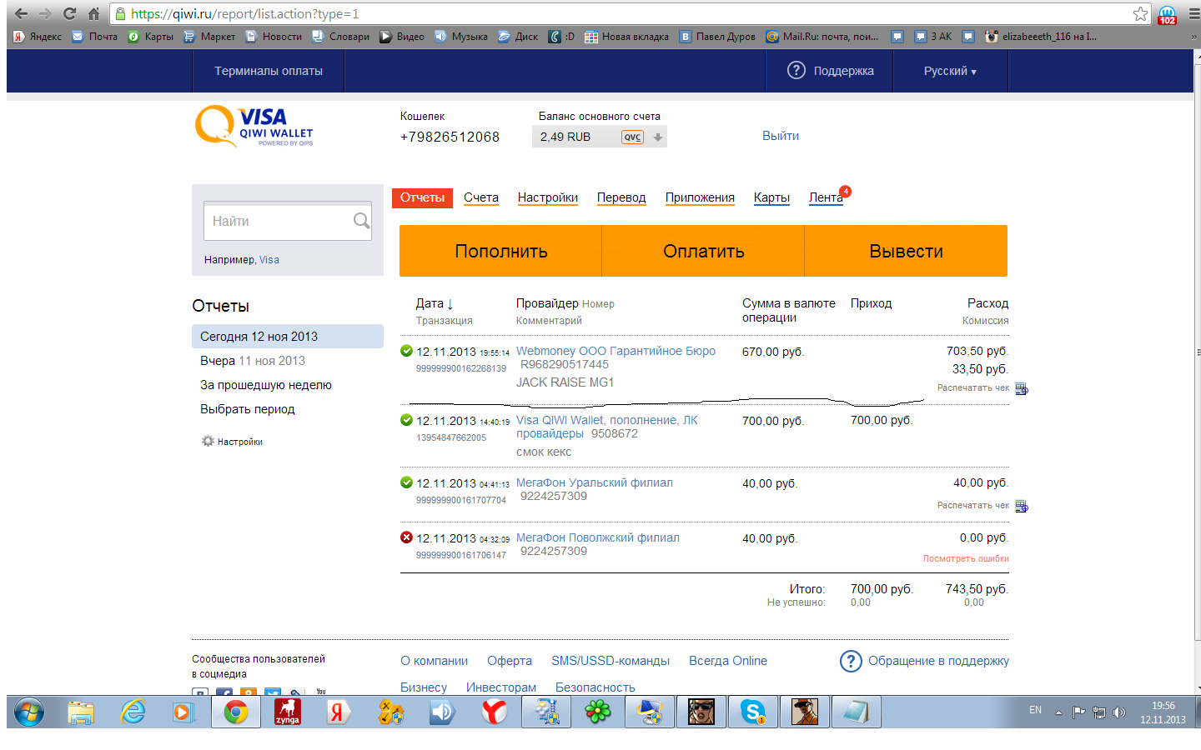Viewport: 1201px width, 750px height.
Task: Log out with the Выйти link
Action: (781, 136)
